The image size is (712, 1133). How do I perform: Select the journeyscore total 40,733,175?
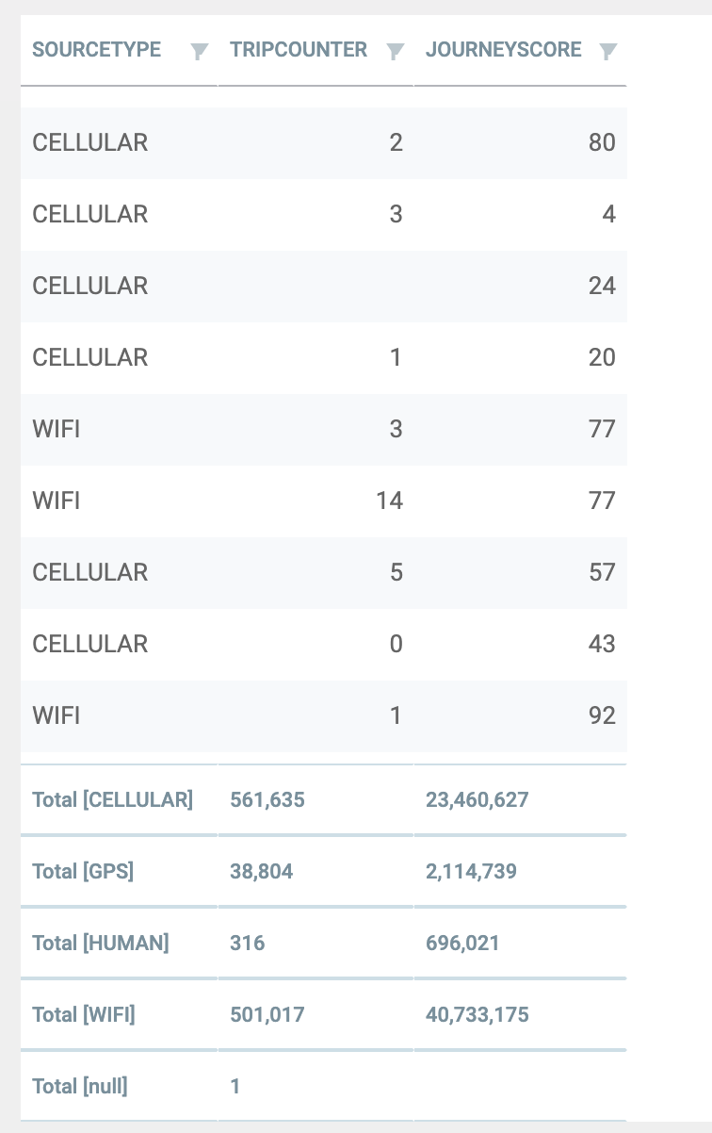click(477, 1015)
